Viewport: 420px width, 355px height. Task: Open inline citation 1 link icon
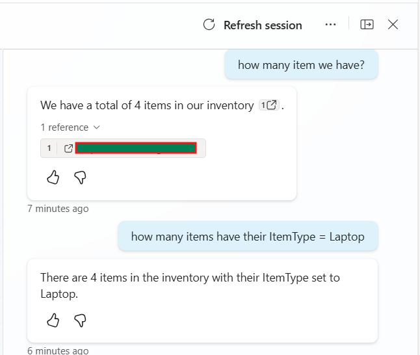point(269,105)
